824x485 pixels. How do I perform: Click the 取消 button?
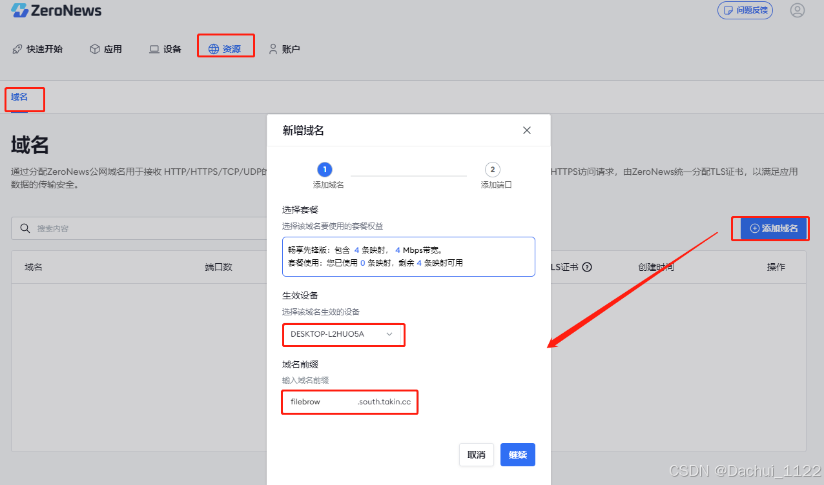(x=477, y=455)
